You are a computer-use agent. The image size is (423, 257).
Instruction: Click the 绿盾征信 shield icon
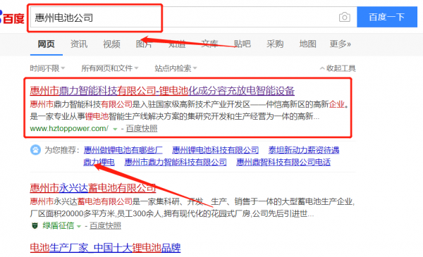(35, 225)
